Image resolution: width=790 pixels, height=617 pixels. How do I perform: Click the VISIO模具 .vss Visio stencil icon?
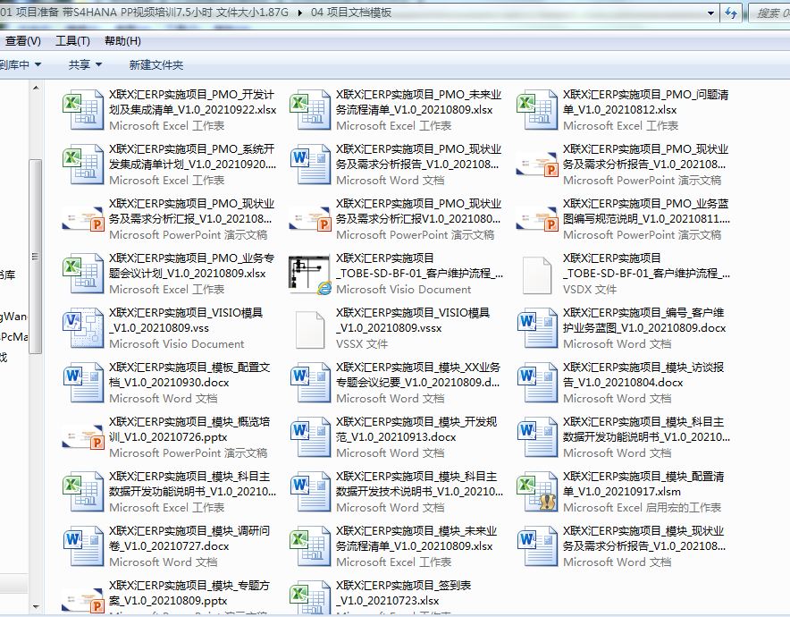[x=83, y=327]
